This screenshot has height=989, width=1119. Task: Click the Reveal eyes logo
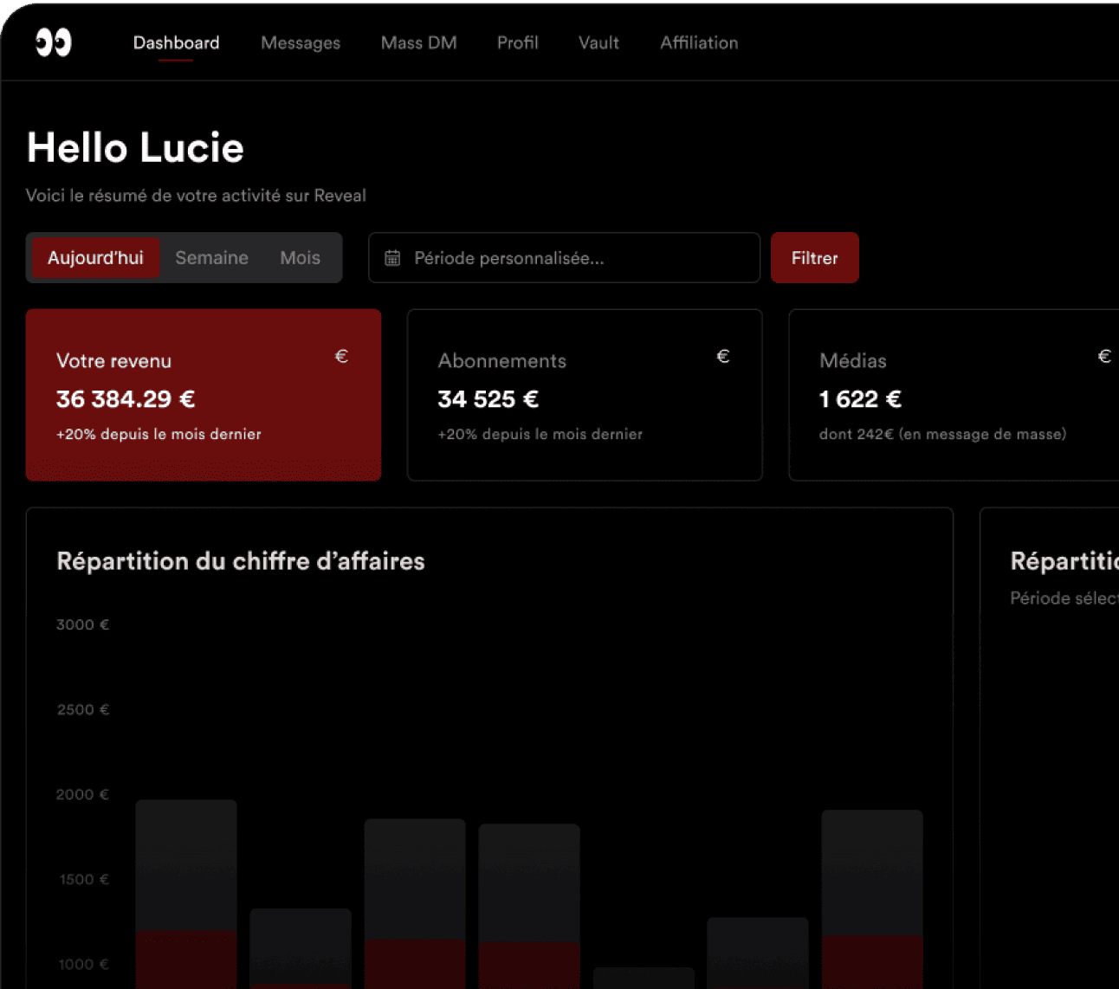53,42
